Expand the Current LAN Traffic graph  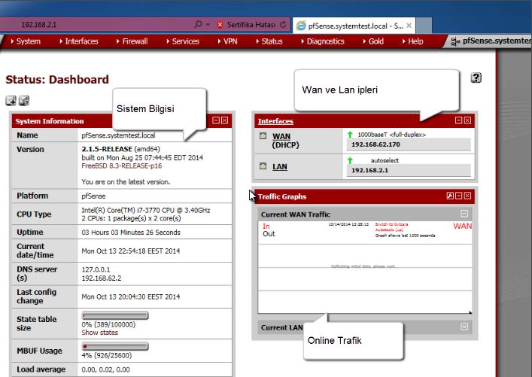coord(464,327)
